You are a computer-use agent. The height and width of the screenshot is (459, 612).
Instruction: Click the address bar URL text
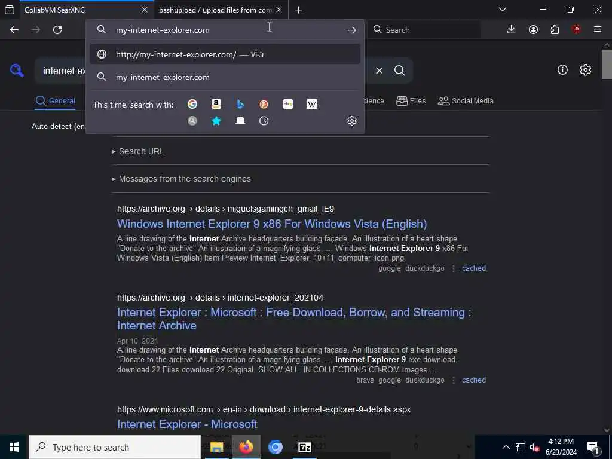click(163, 30)
